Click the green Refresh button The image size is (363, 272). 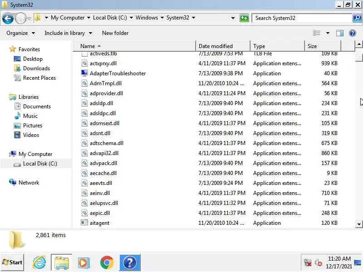coord(244,18)
